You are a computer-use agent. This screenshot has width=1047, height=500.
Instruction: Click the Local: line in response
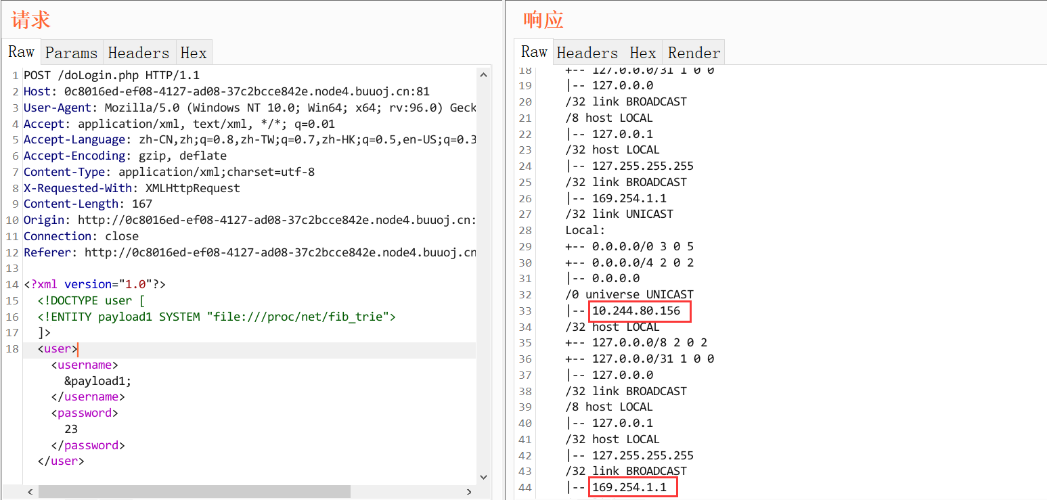point(585,230)
